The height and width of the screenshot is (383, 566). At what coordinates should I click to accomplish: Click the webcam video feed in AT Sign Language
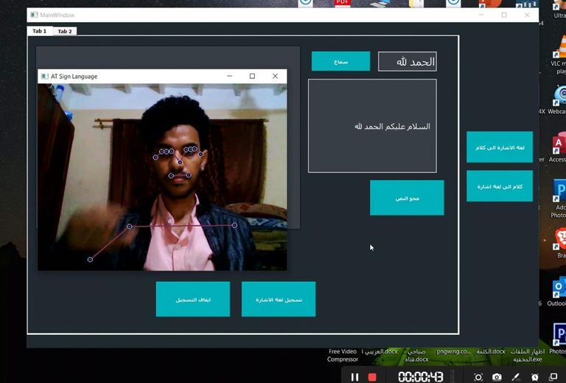point(162,177)
